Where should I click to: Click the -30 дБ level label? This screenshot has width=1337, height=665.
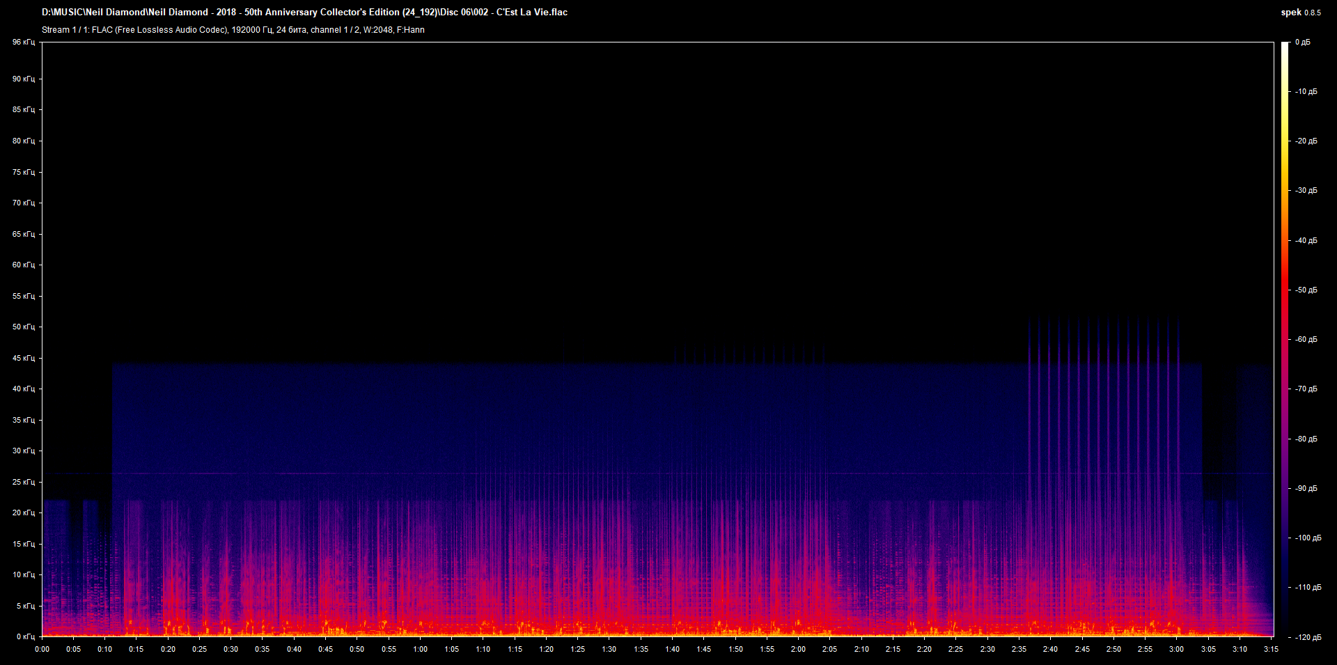[x=1306, y=191]
